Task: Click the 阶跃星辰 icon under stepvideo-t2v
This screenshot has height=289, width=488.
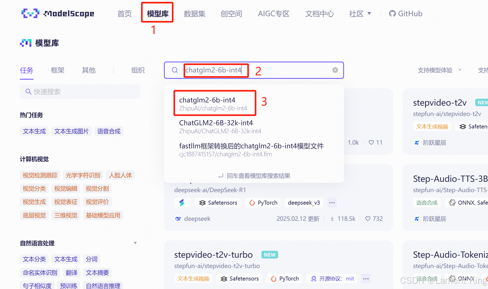Action: (x=417, y=143)
